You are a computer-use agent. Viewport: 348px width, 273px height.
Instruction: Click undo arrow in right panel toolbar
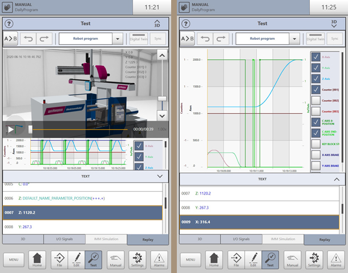click(x=205, y=39)
